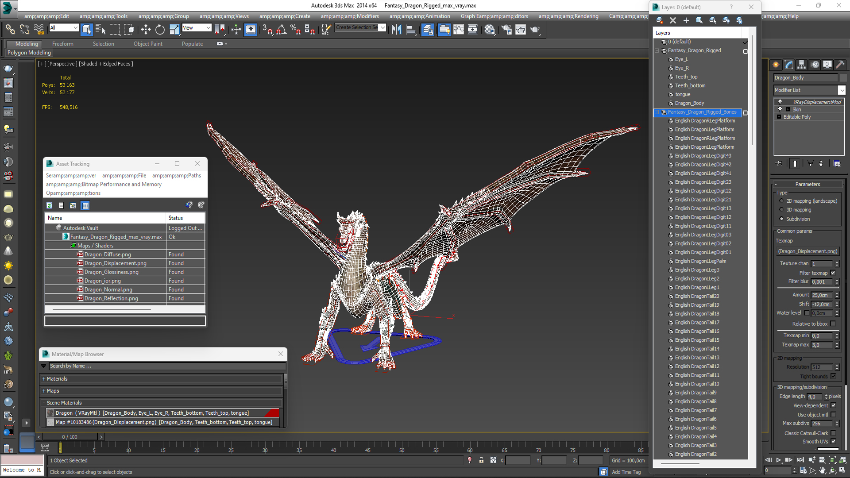The height and width of the screenshot is (478, 850).
Task: Toggle the Tight bounds checkbox
Action: tap(833, 377)
